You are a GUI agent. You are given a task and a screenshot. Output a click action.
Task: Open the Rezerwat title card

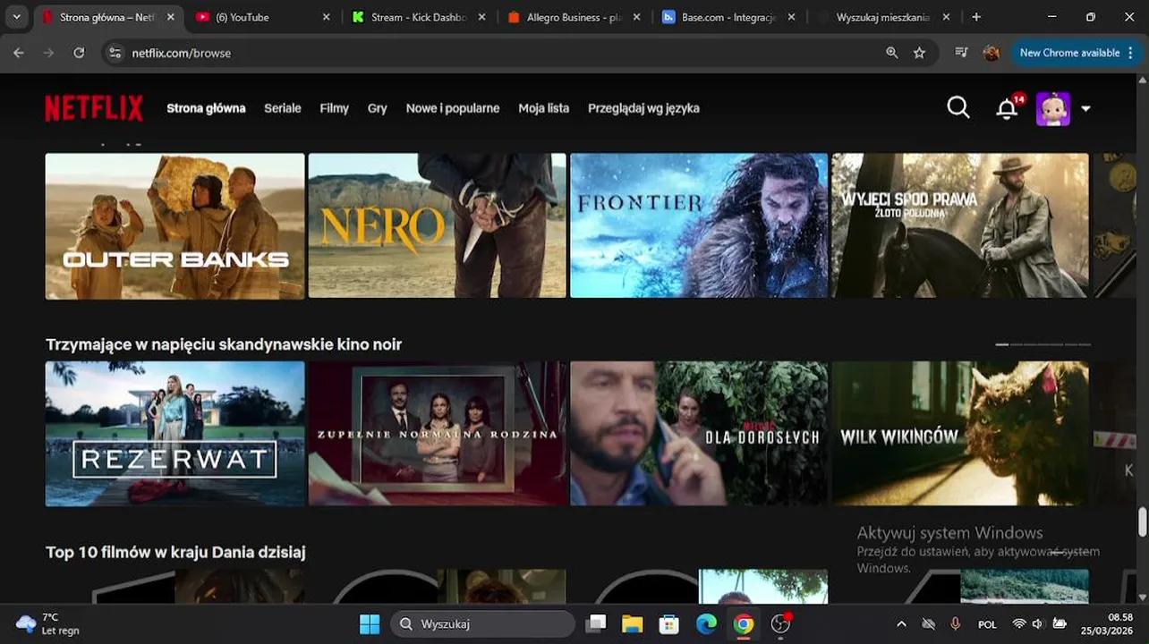(175, 434)
